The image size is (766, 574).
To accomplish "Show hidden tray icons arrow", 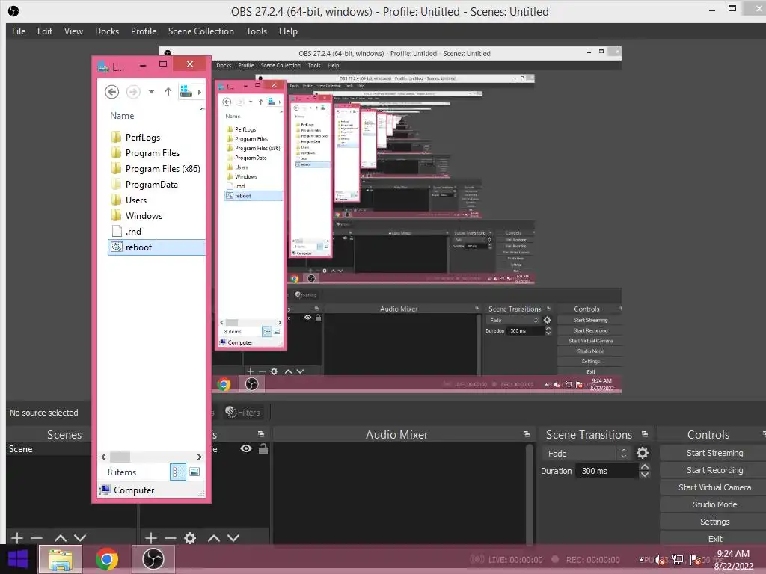I will [641, 559].
